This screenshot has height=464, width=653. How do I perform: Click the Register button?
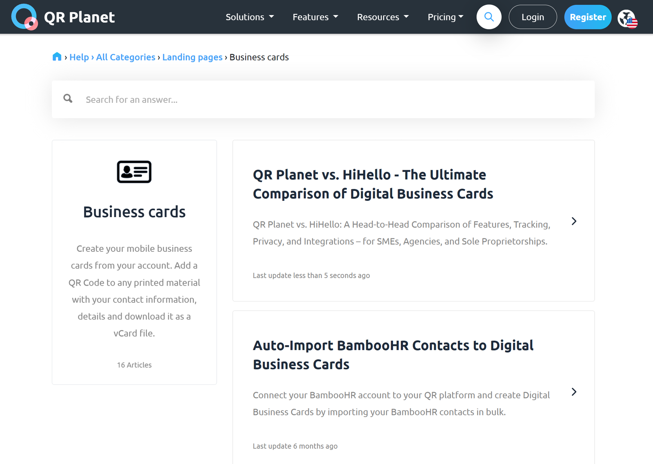588,17
